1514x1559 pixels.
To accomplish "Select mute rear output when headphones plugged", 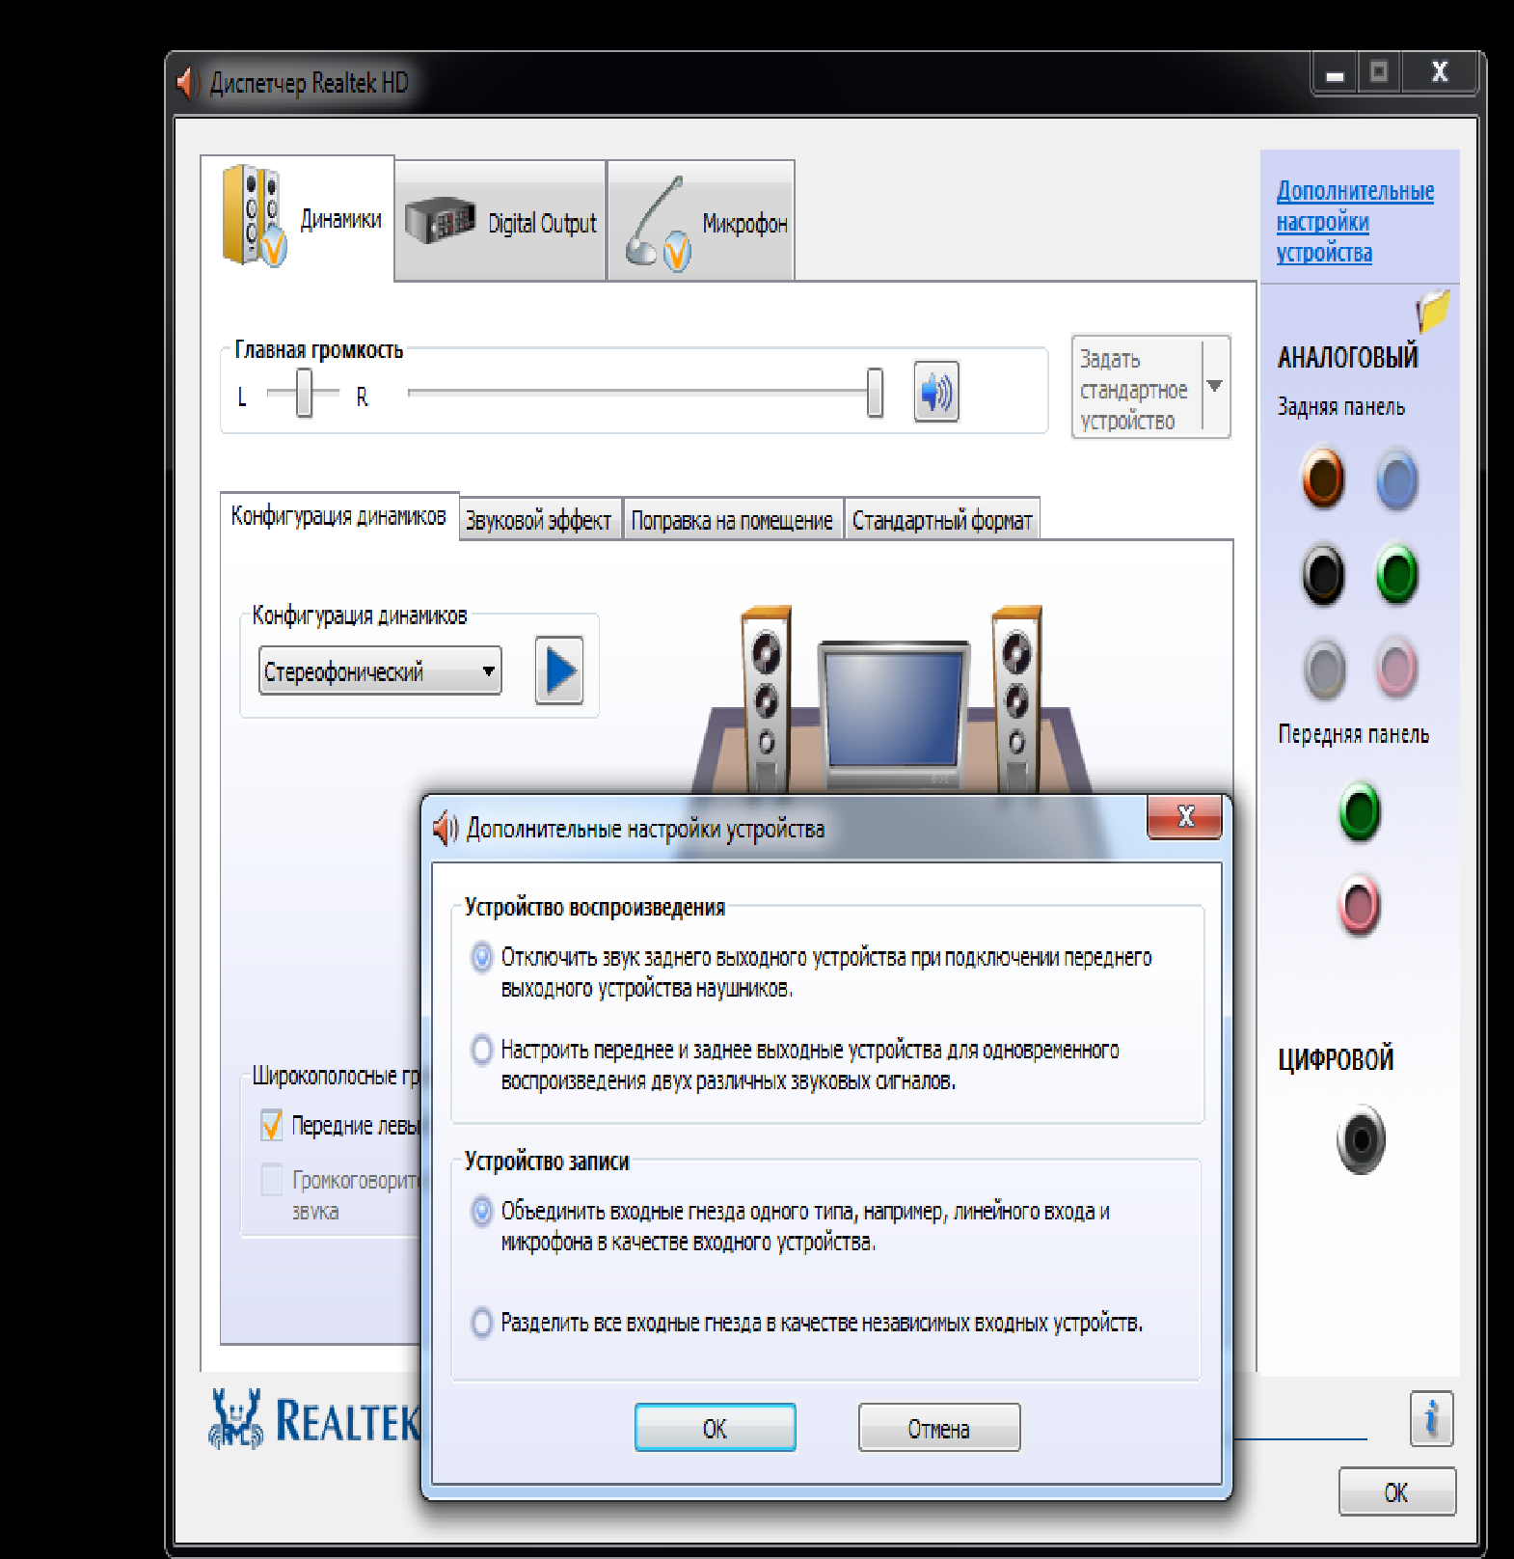I will point(482,958).
